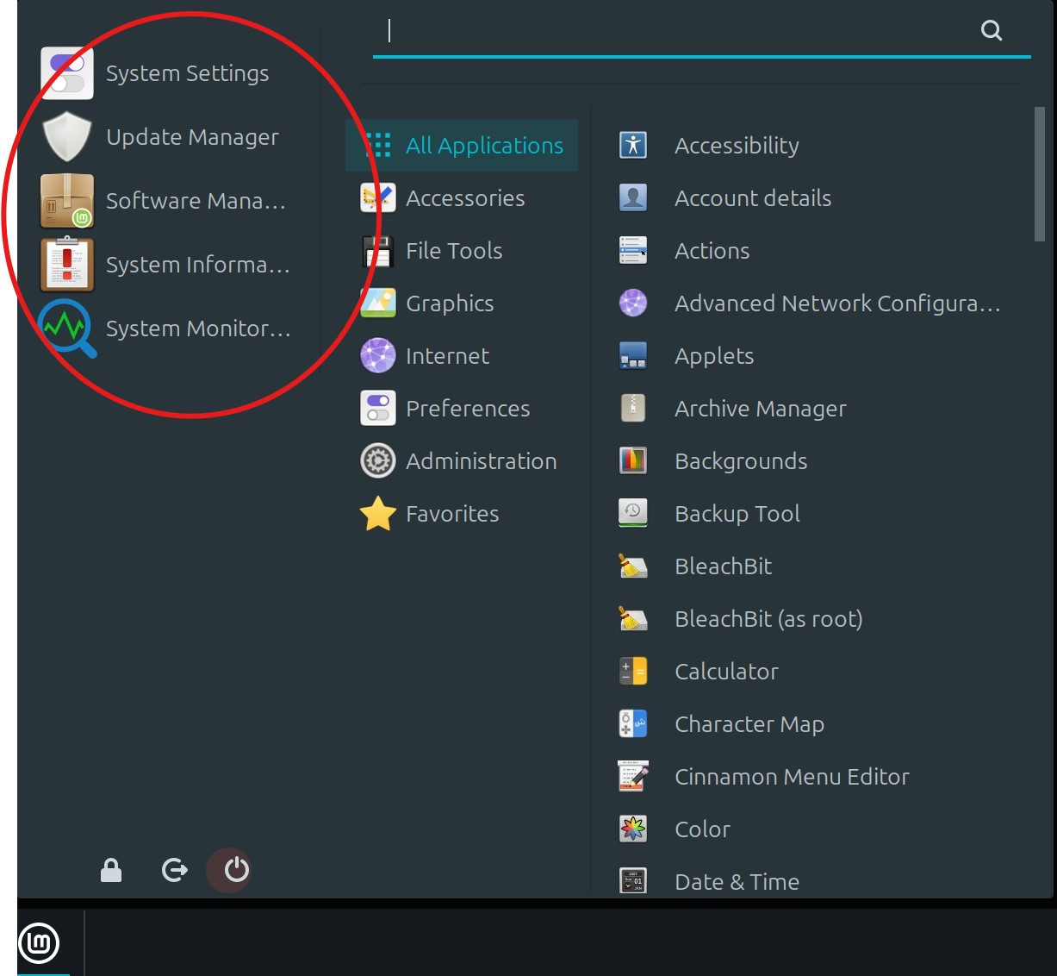Open the Backgrounds icon
This screenshot has height=976, width=1057.
633,460
